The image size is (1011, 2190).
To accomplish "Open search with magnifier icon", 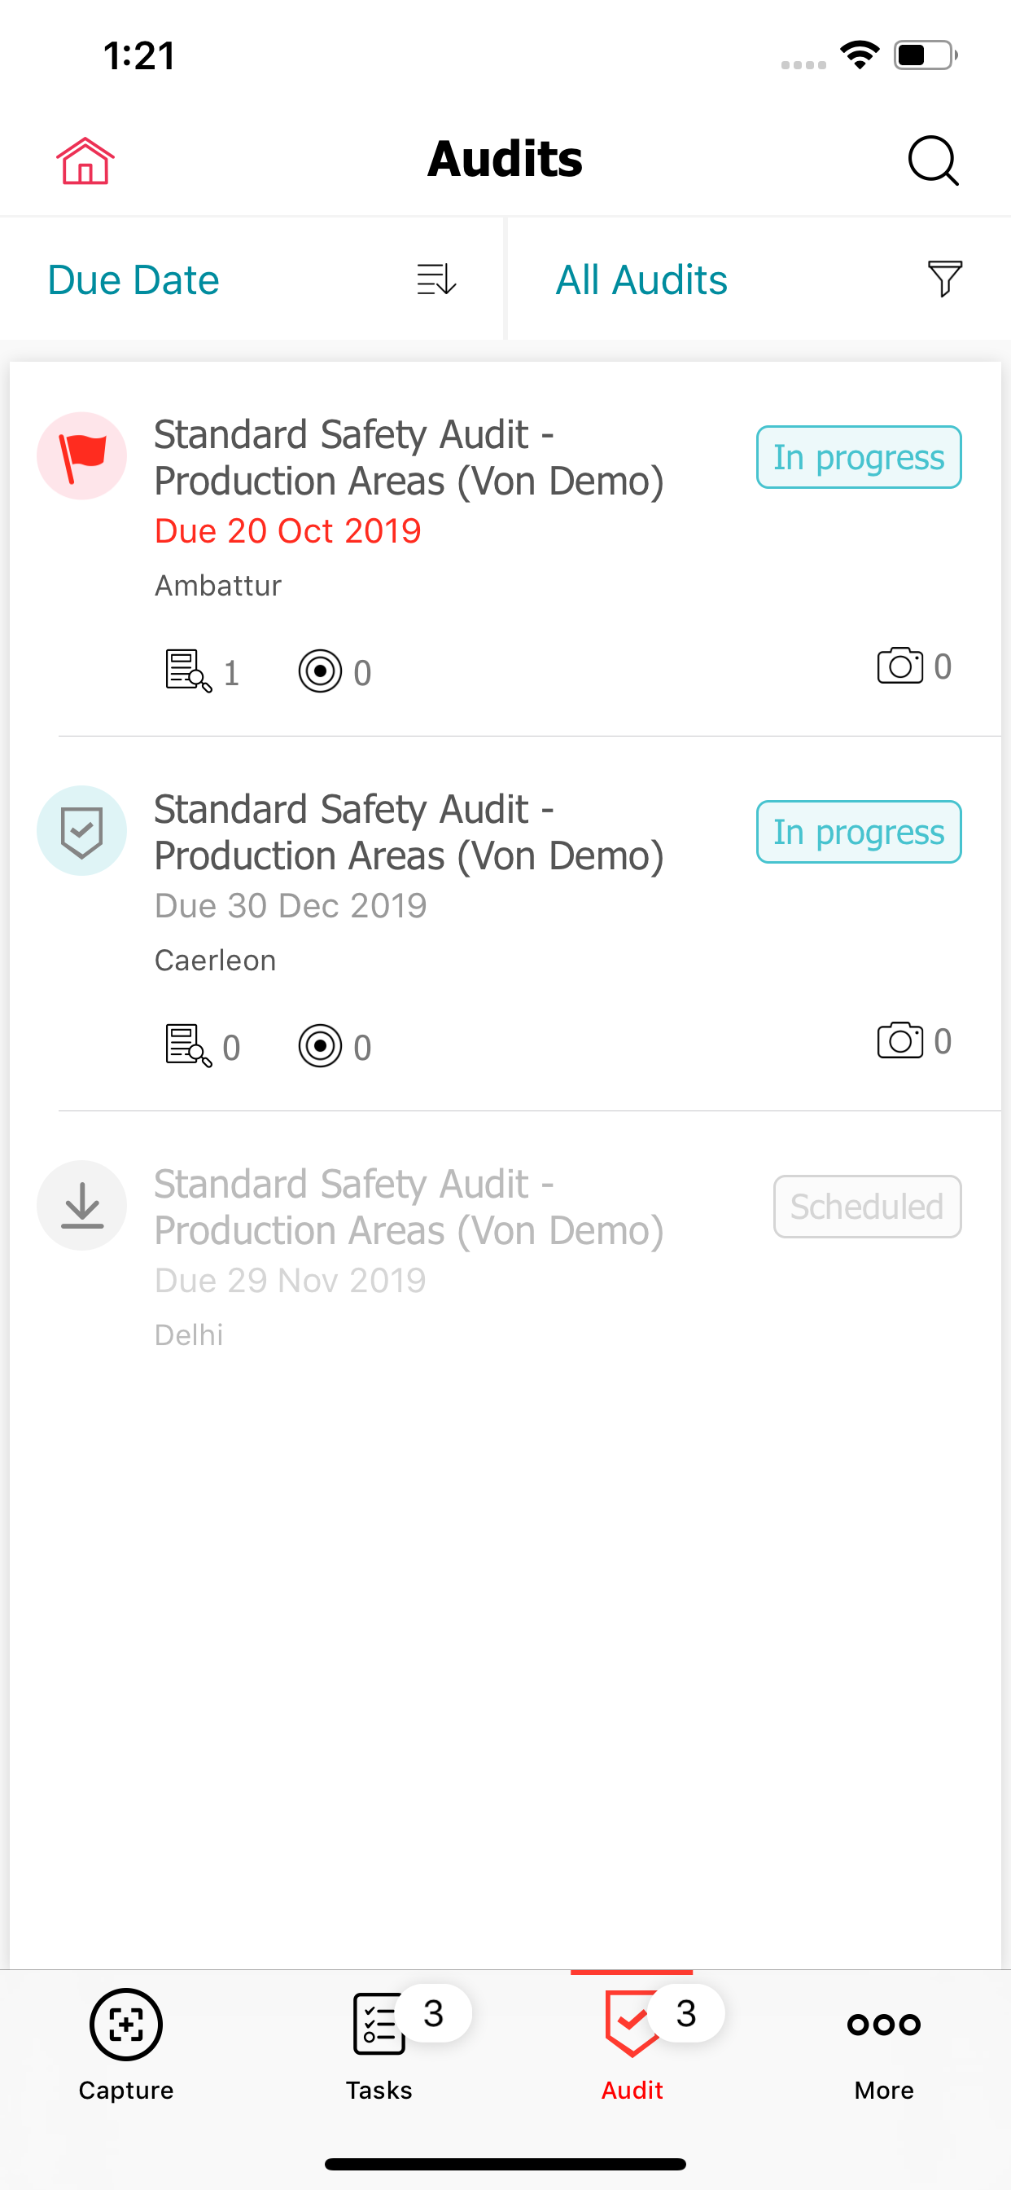I will pos(933,160).
